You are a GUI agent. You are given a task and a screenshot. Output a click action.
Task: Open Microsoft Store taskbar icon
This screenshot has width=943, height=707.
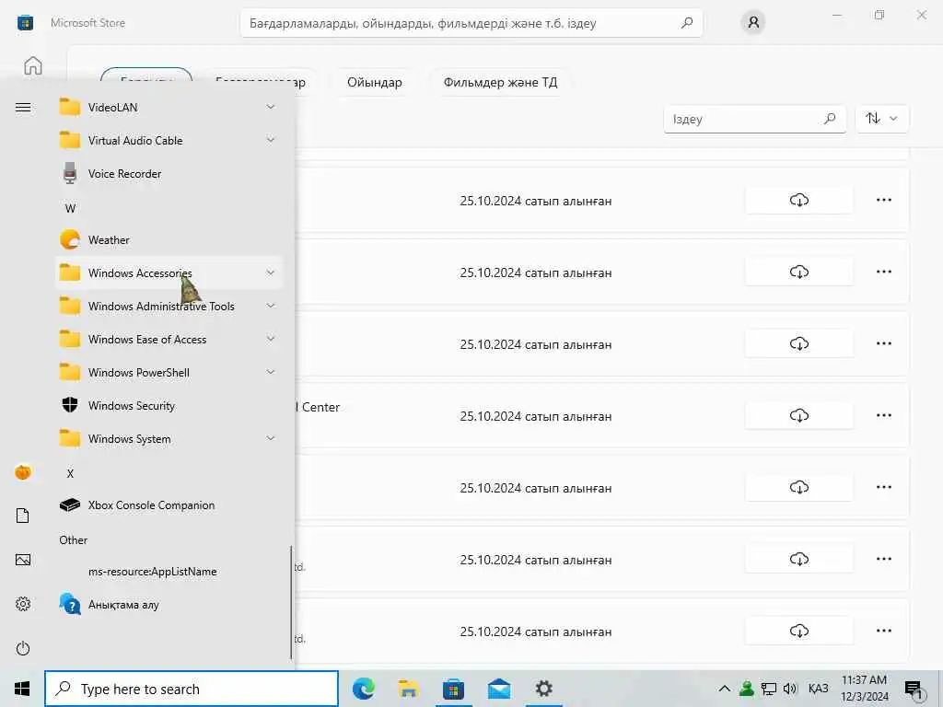tap(453, 689)
